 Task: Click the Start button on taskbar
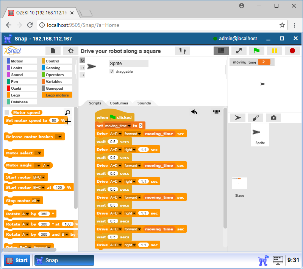point(17,260)
